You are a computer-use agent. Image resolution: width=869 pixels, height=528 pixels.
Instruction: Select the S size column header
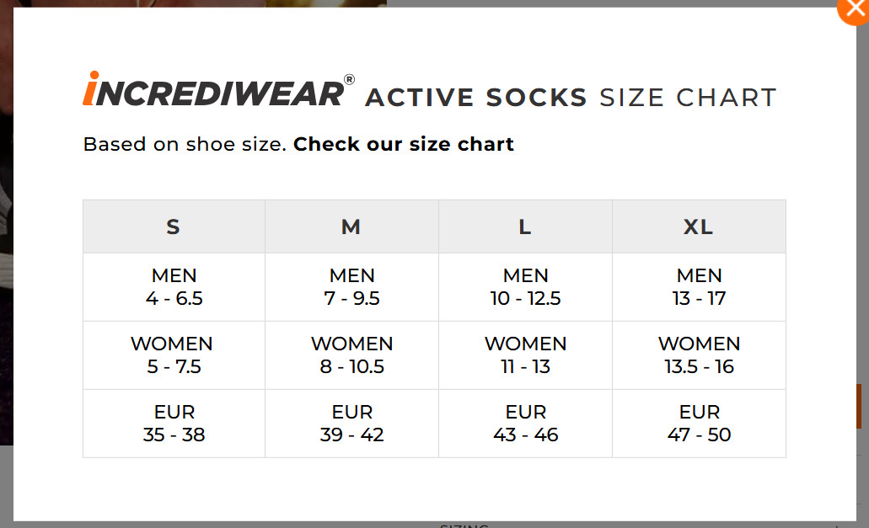coord(174,227)
